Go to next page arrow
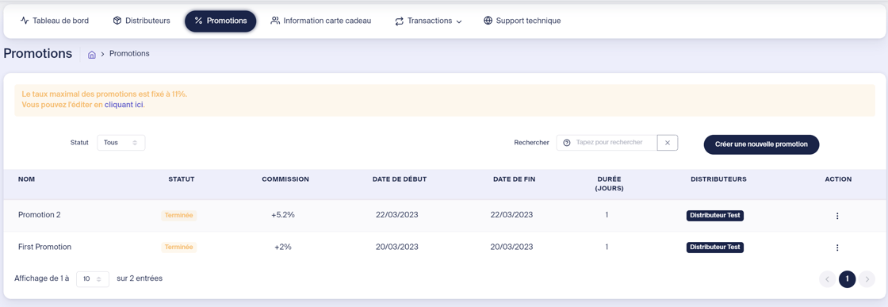Screen dimensions: 888x307 (x=867, y=279)
